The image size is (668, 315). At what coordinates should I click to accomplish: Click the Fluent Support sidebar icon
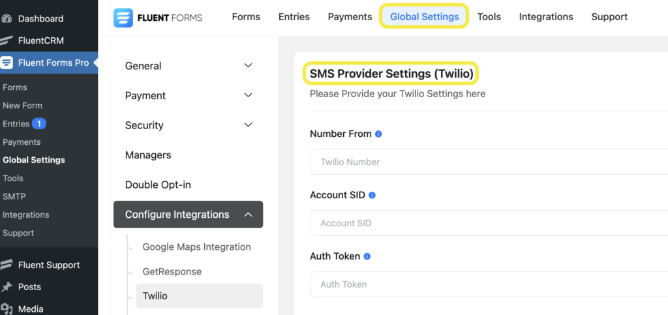click(7, 265)
